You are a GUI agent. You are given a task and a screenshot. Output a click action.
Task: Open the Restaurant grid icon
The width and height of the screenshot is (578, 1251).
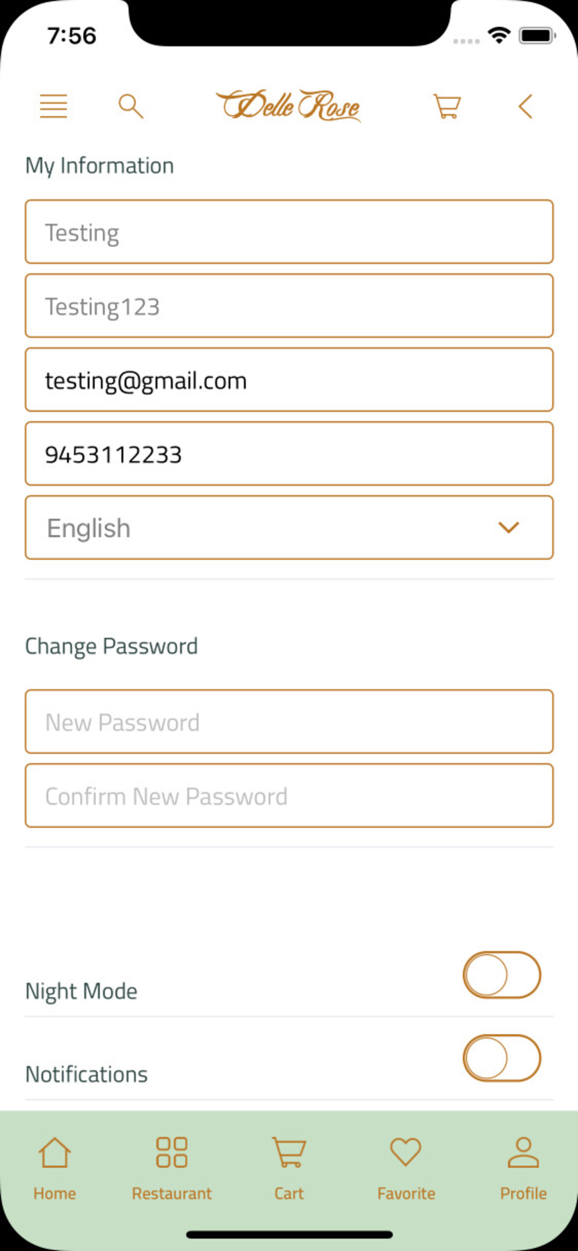171,1152
